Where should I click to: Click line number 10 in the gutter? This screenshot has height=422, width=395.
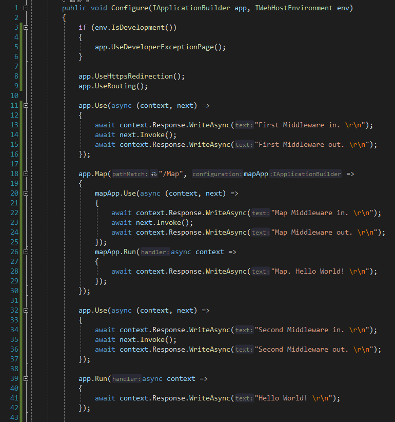(x=14, y=96)
